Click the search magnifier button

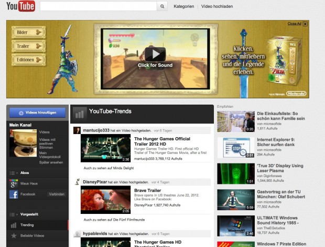click(162, 6)
